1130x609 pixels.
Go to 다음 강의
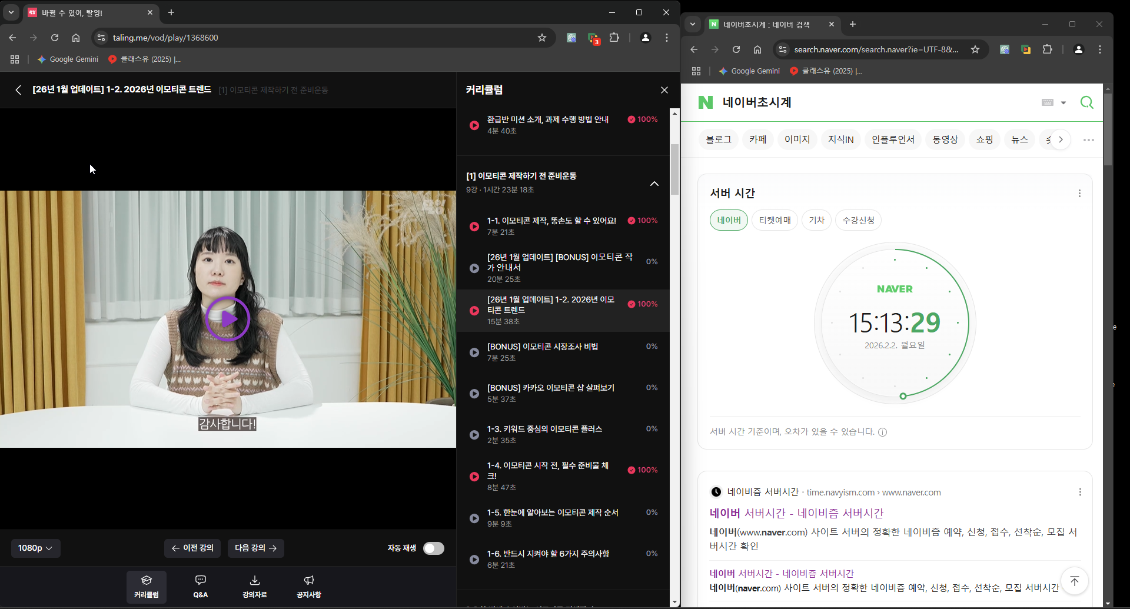click(256, 548)
